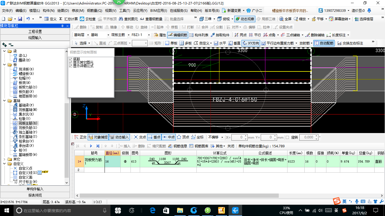
Task: Open 帮助(H) menu
Action: (x=196, y=10)
